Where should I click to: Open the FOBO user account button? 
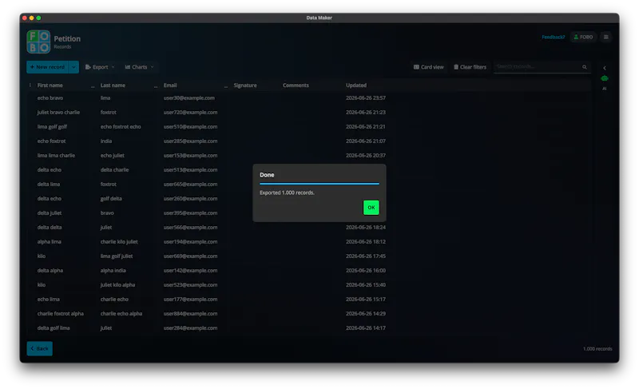(x=583, y=37)
